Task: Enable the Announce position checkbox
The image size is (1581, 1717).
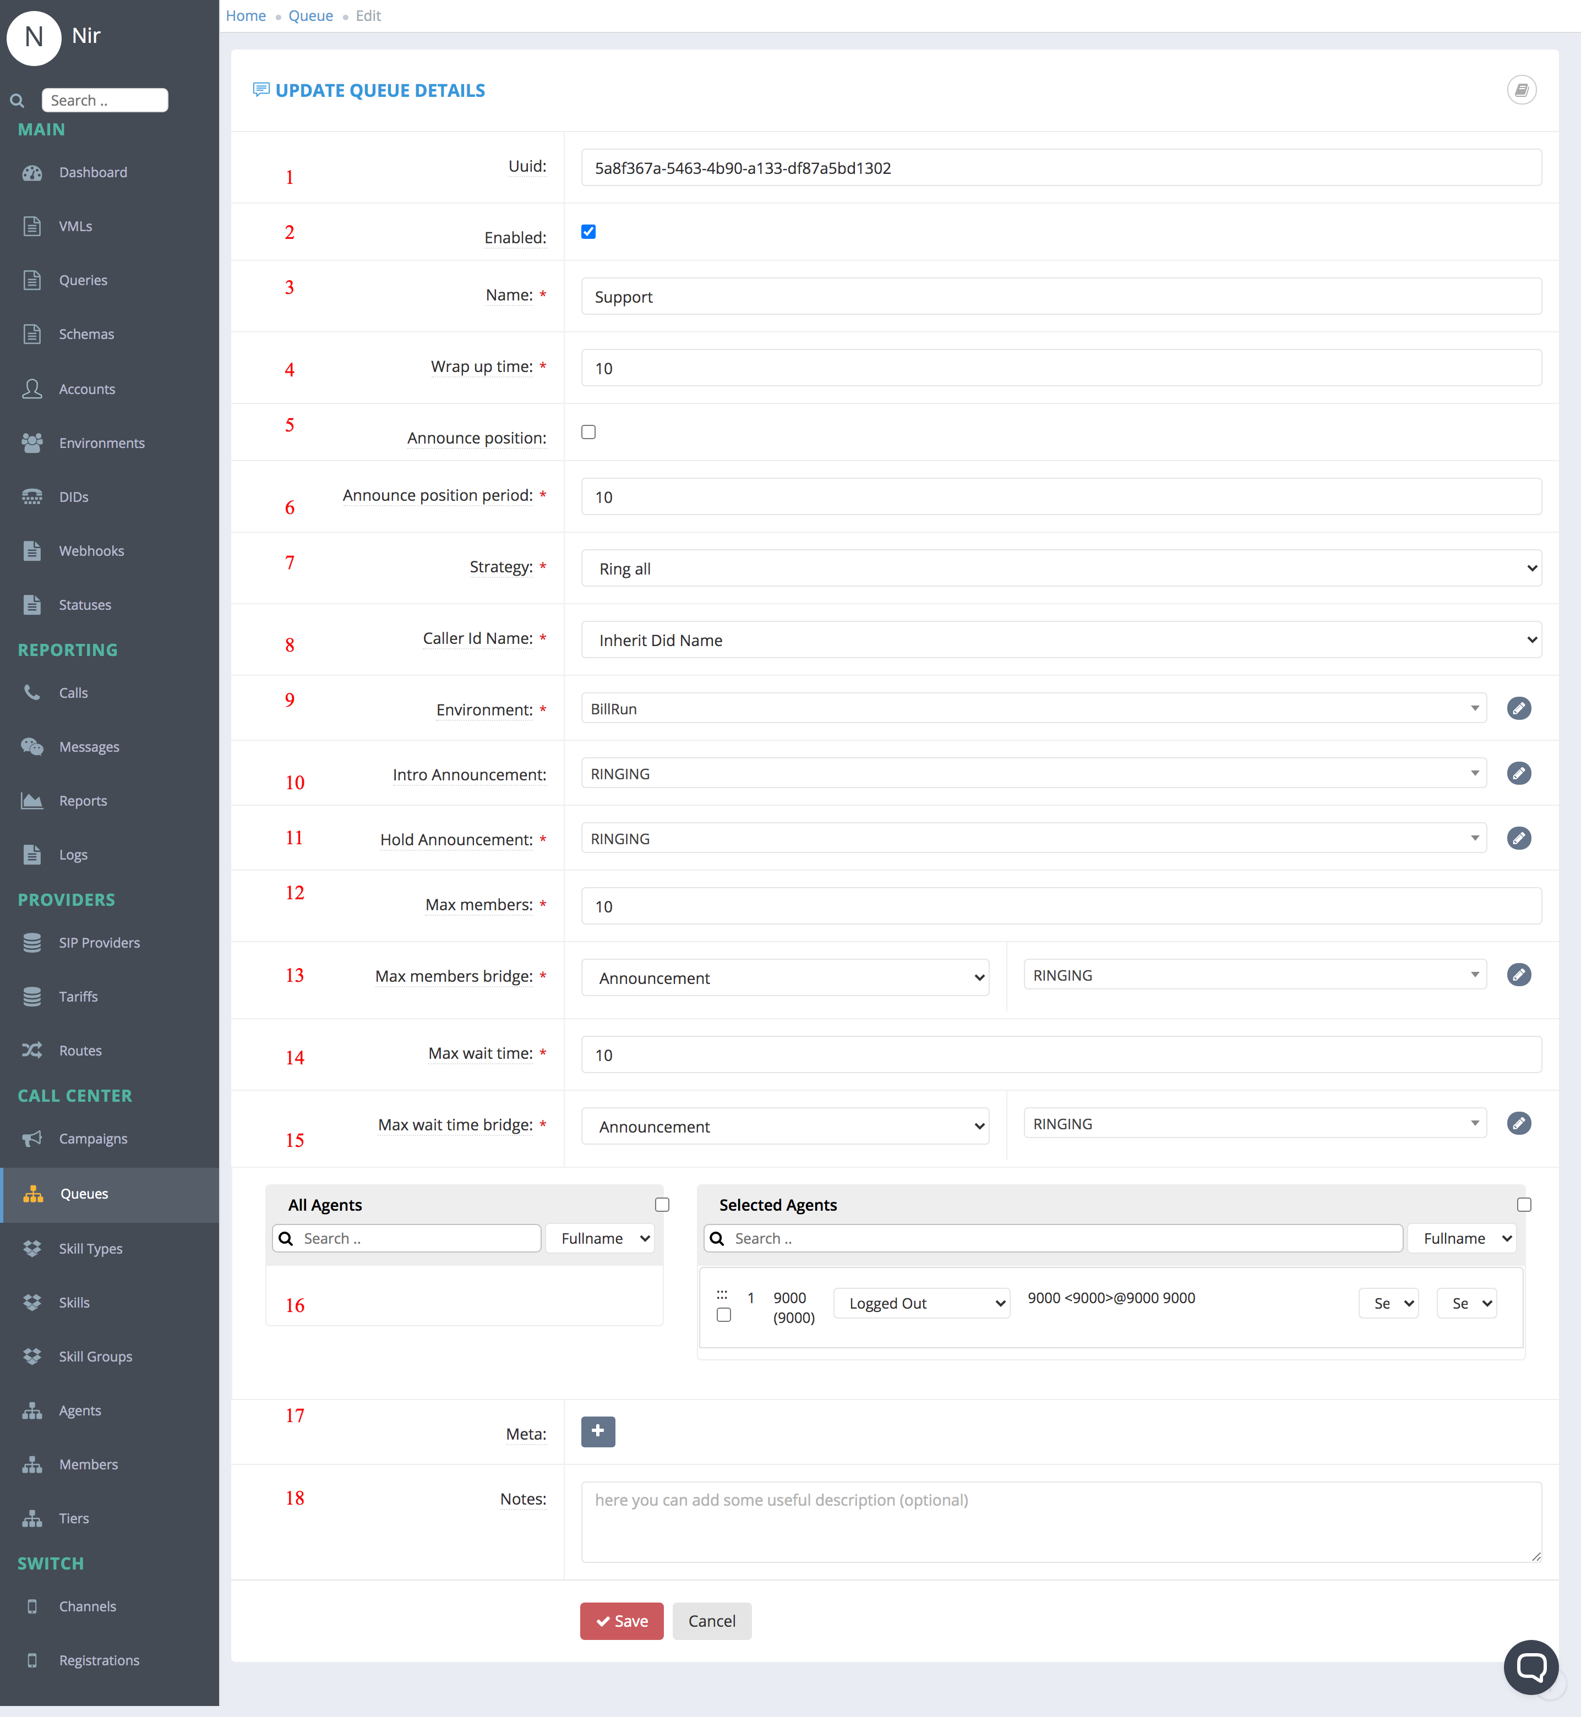Action: [588, 432]
